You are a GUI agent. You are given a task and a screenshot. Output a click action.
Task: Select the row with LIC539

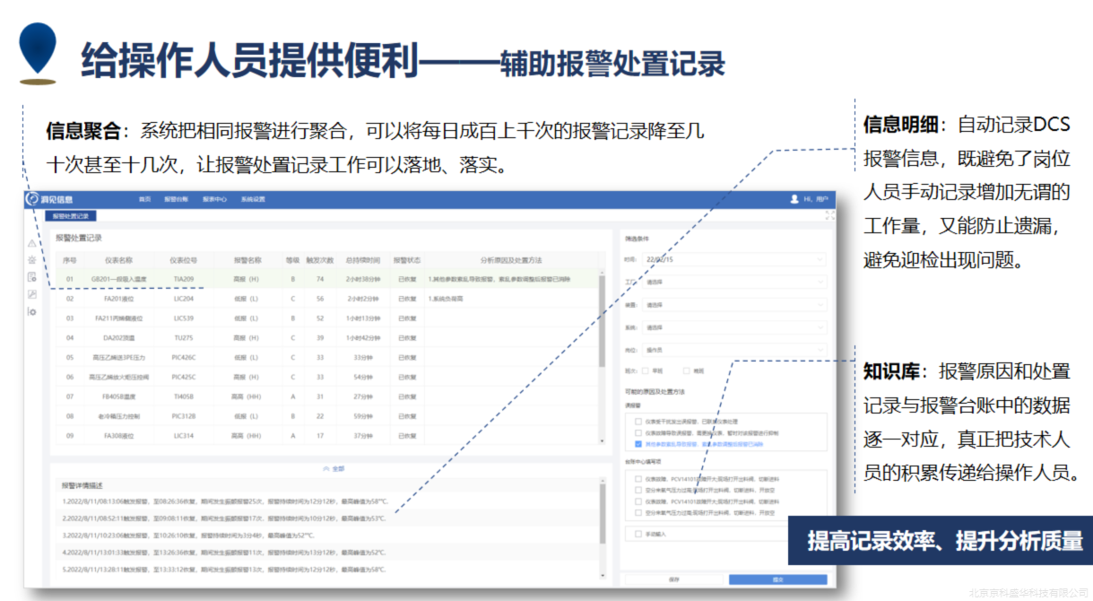[x=327, y=318]
